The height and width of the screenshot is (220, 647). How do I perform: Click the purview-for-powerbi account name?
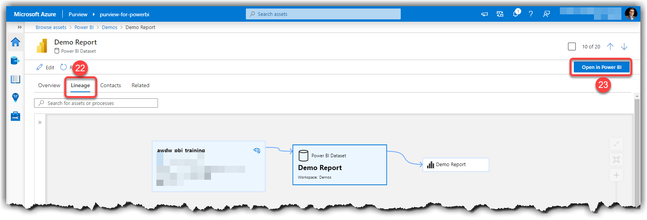(124, 14)
